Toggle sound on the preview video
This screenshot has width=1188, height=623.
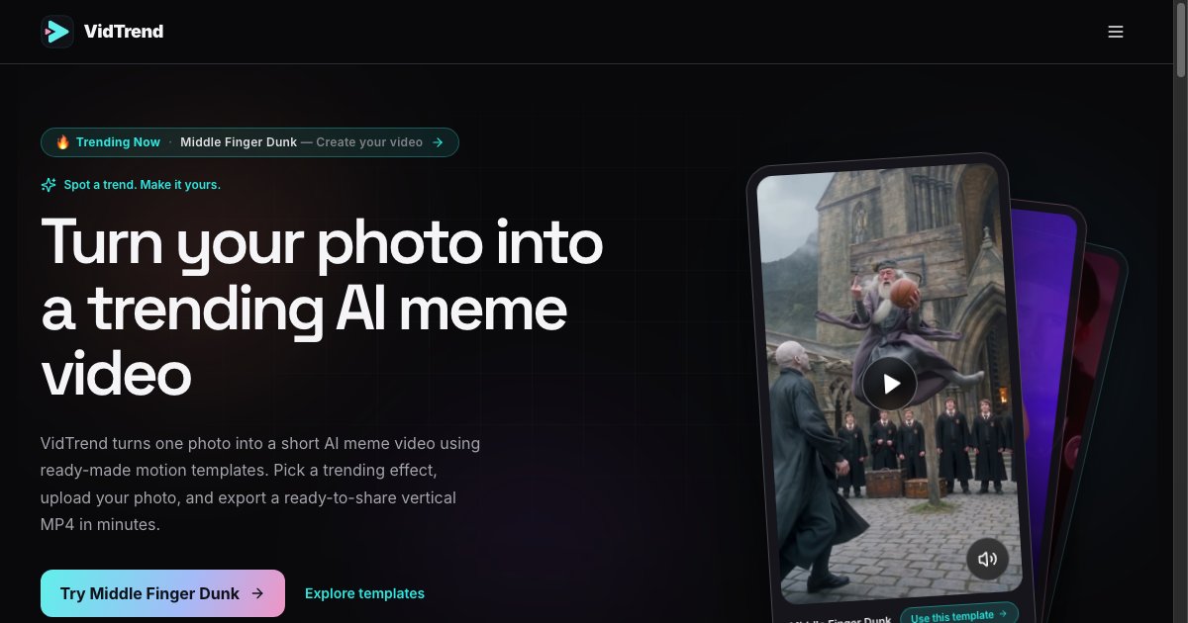987,559
